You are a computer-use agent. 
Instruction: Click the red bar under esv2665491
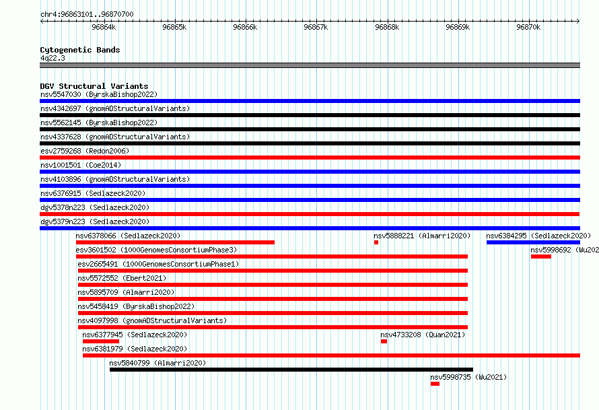click(273, 271)
